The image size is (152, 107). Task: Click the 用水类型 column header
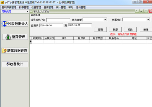coord(98,38)
